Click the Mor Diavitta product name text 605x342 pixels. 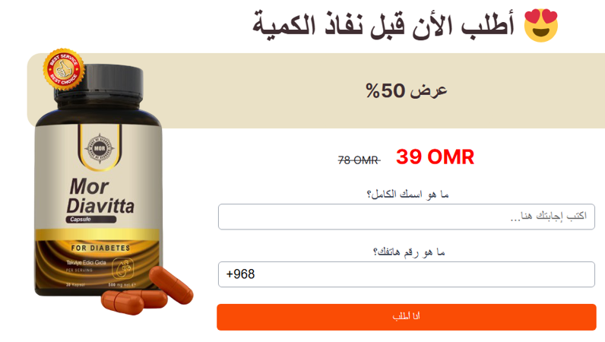100,196
